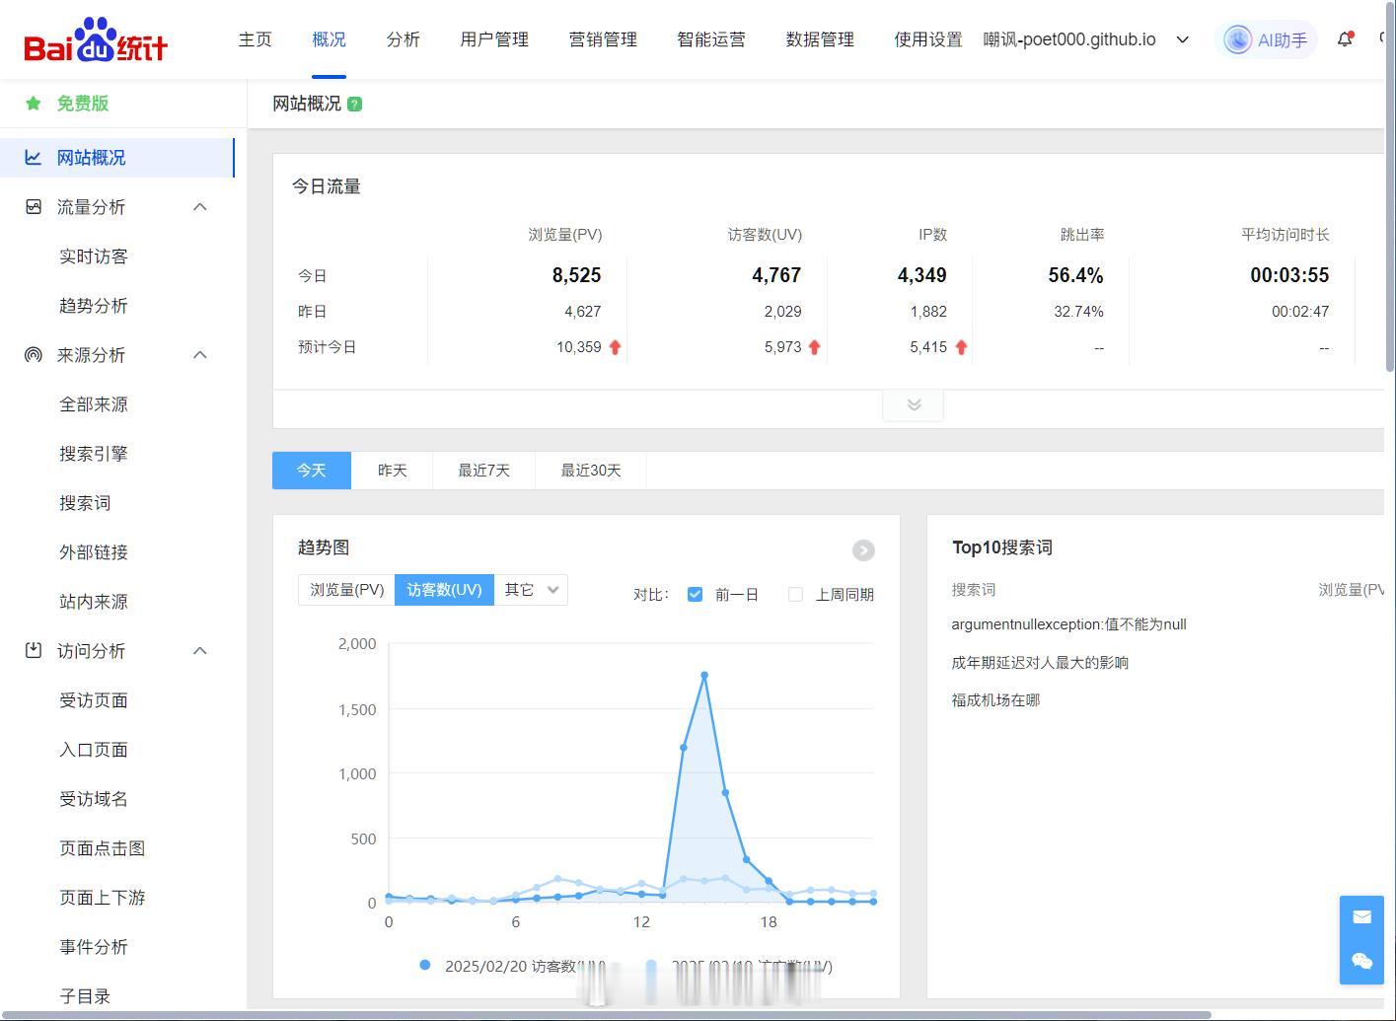This screenshot has width=1396, height=1021.
Task: Click the mail feedback floating icon
Action: 1362,917
